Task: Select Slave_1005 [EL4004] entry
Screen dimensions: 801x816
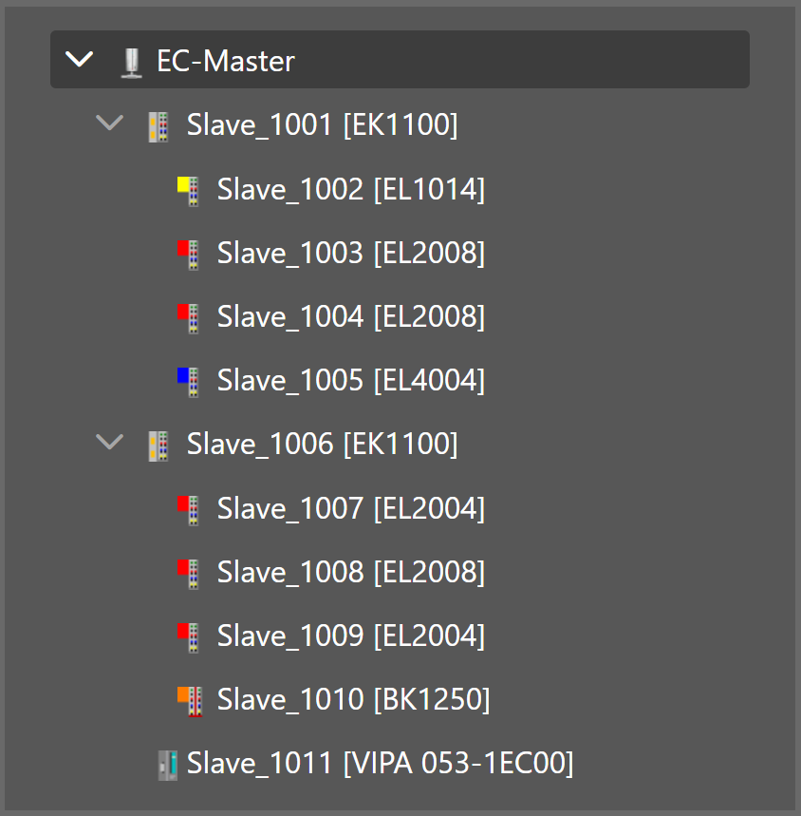Action: point(350,380)
